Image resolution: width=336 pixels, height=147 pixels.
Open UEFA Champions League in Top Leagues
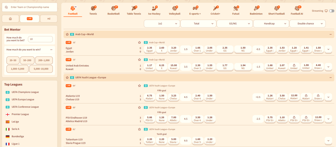coord(25,92)
